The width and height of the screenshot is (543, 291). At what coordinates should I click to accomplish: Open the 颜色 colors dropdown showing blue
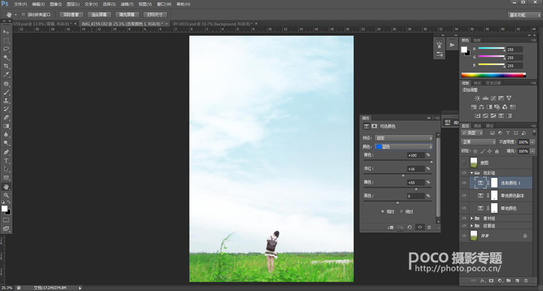click(x=404, y=147)
